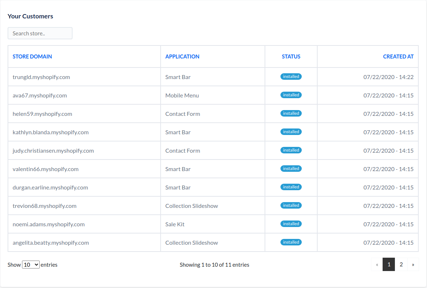This screenshot has width=427, height=288.
Task: Click Contact Form in judy.christiansen row
Action: coord(182,151)
